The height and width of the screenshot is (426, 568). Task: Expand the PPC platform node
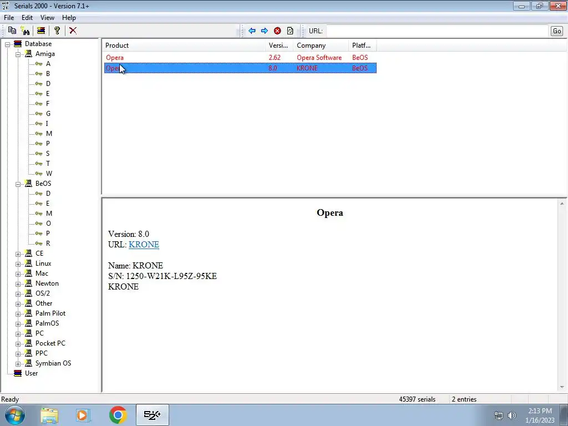point(18,354)
